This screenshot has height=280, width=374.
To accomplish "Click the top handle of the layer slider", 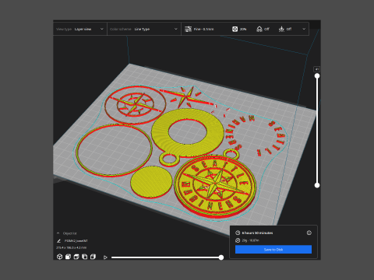I will point(317,76).
